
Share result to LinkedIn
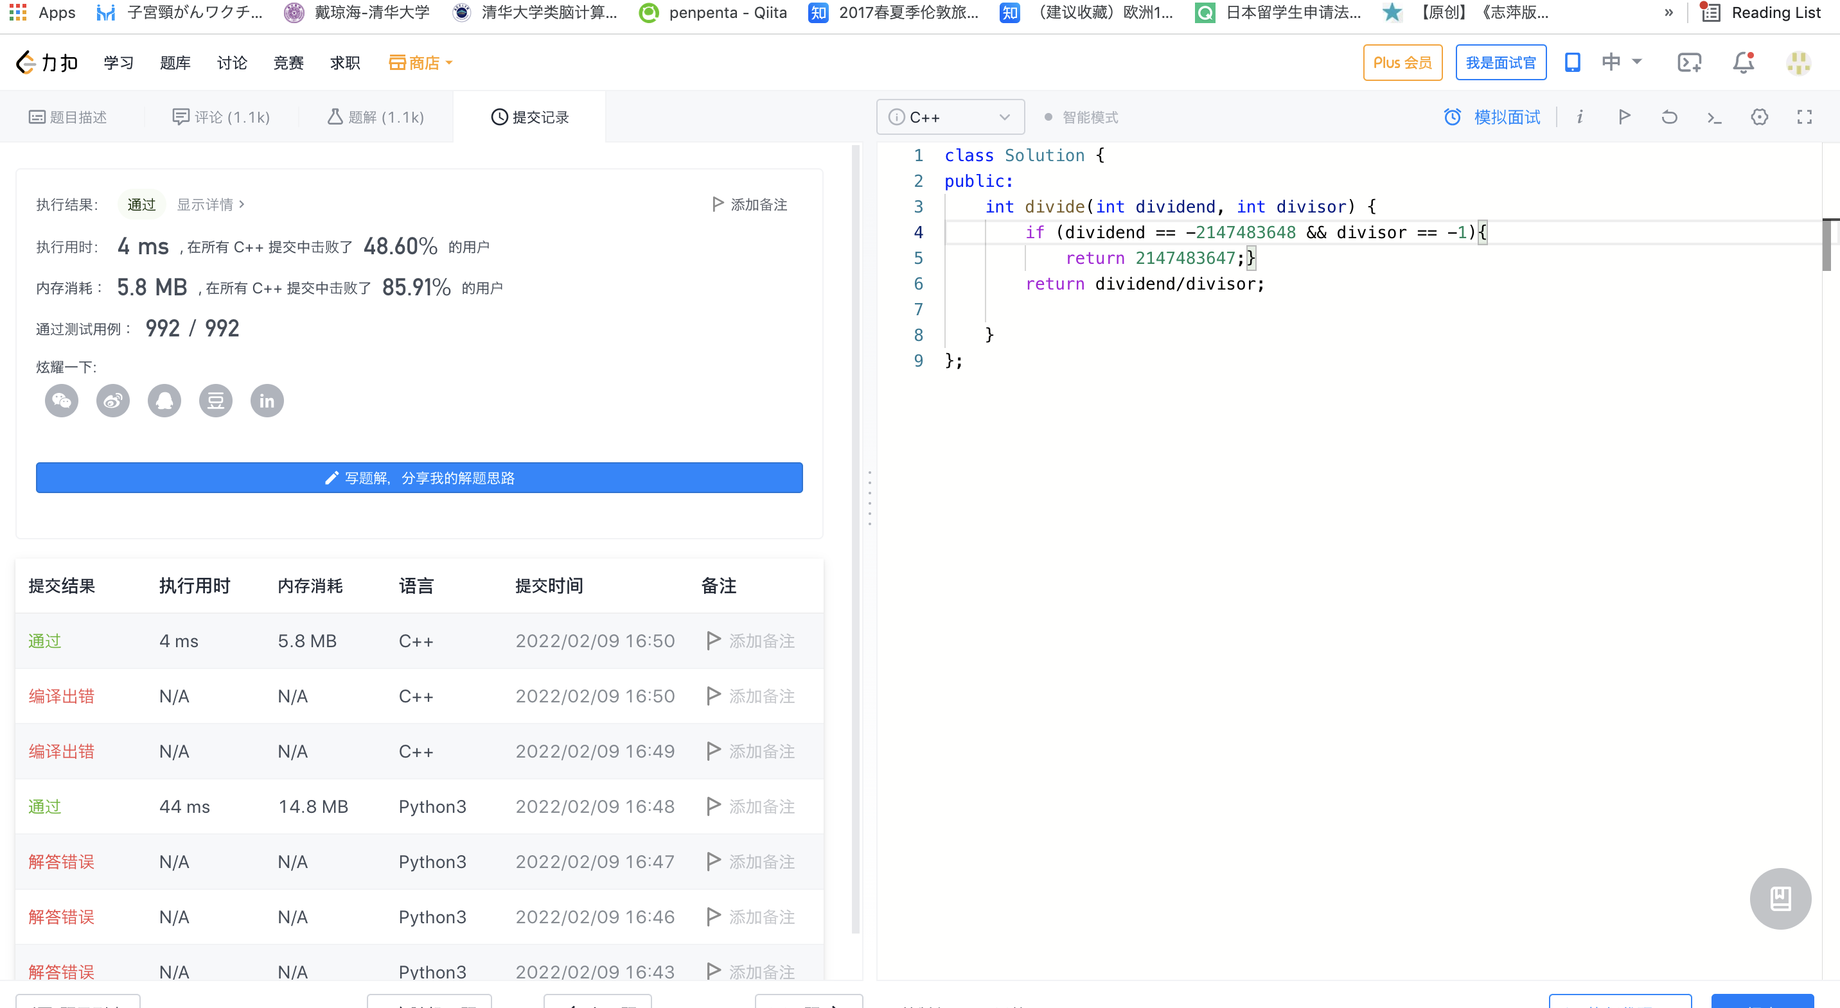click(x=267, y=401)
